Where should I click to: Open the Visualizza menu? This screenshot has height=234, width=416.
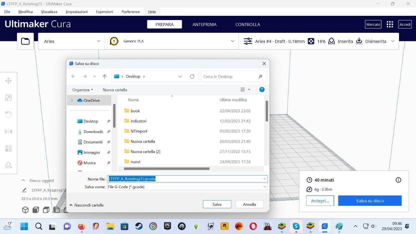click(x=49, y=12)
